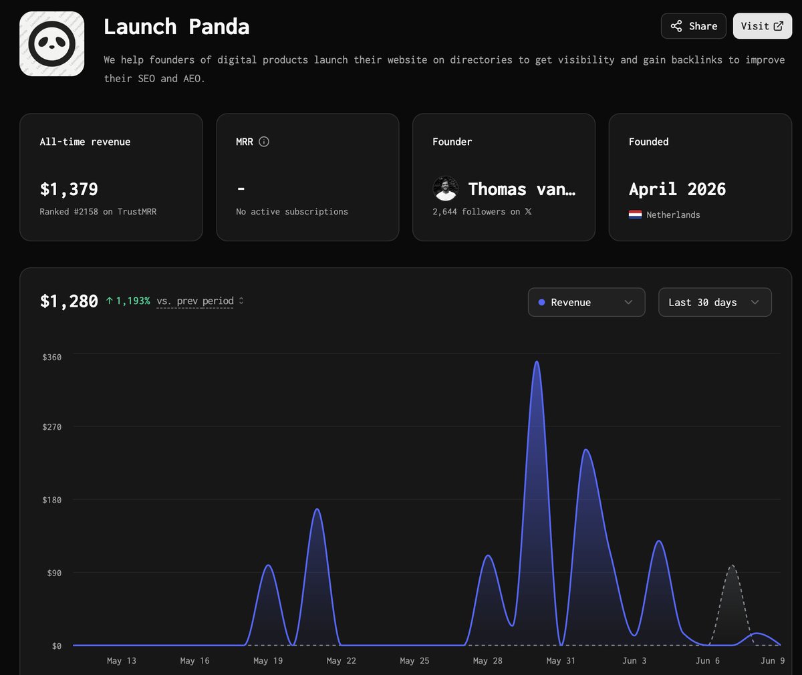
Task: Open the site via the Visit button
Action: [763, 26]
